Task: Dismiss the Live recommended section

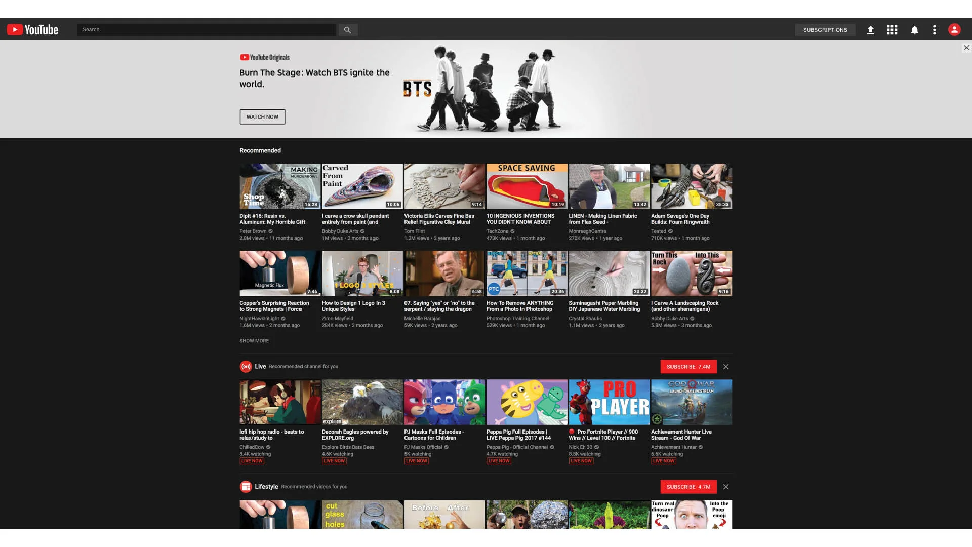Action: pos(725,366)
